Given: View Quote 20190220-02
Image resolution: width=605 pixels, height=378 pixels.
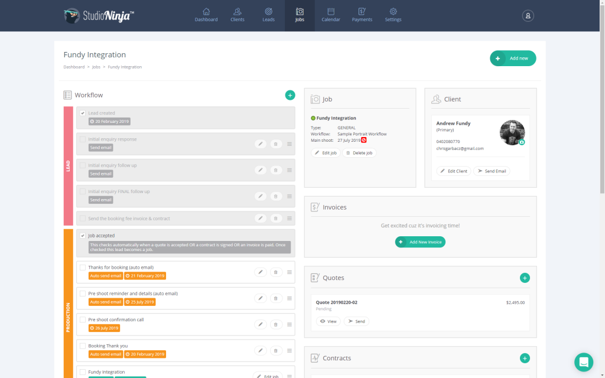Looking at the screenshot, I should (x=328, y=321).
